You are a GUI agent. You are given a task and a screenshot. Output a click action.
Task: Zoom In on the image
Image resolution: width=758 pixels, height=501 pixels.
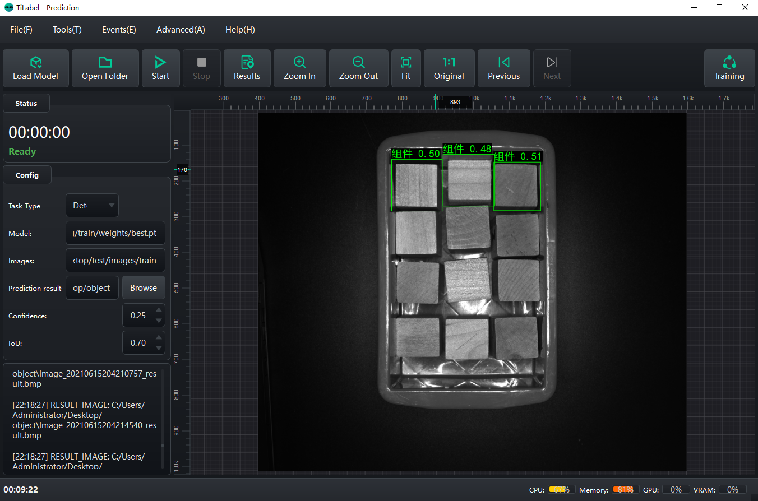tap(299, 68)
